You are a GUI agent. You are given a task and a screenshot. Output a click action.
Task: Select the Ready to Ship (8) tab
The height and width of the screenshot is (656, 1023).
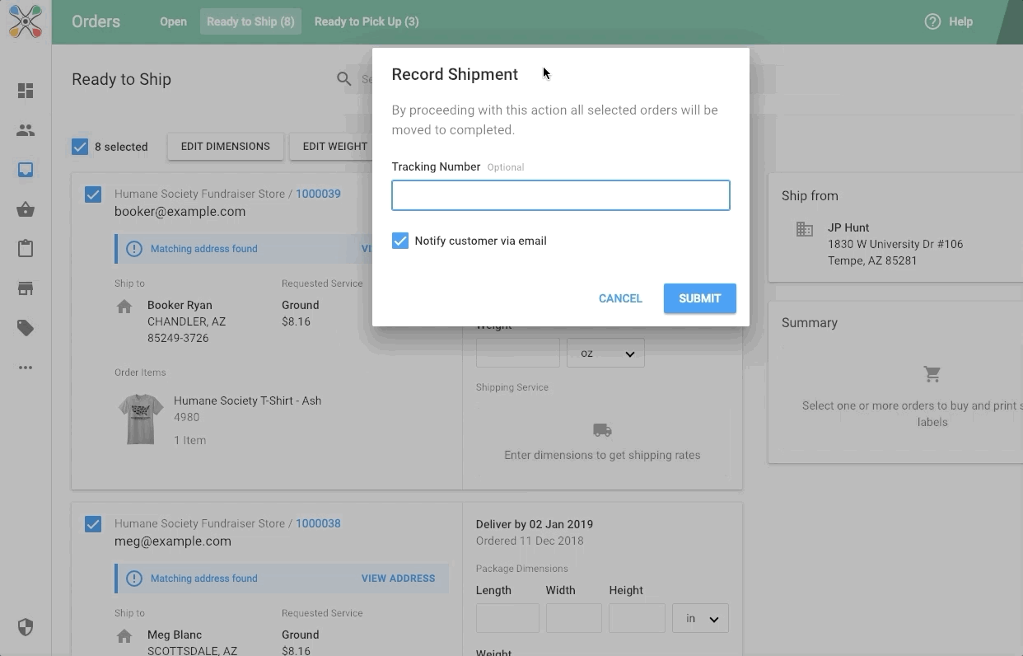point(250,21)
